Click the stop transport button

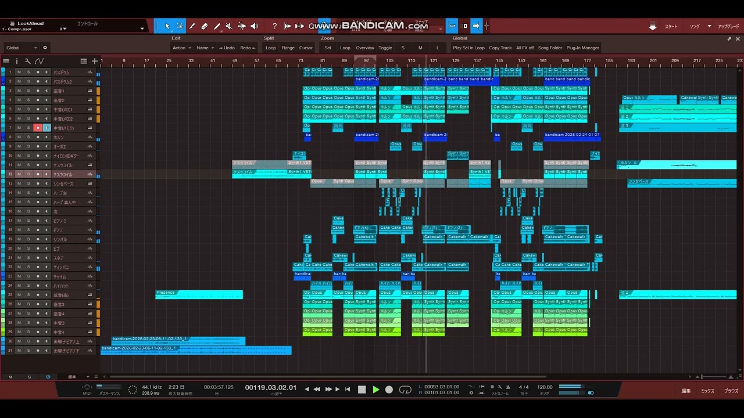(362, 390)
